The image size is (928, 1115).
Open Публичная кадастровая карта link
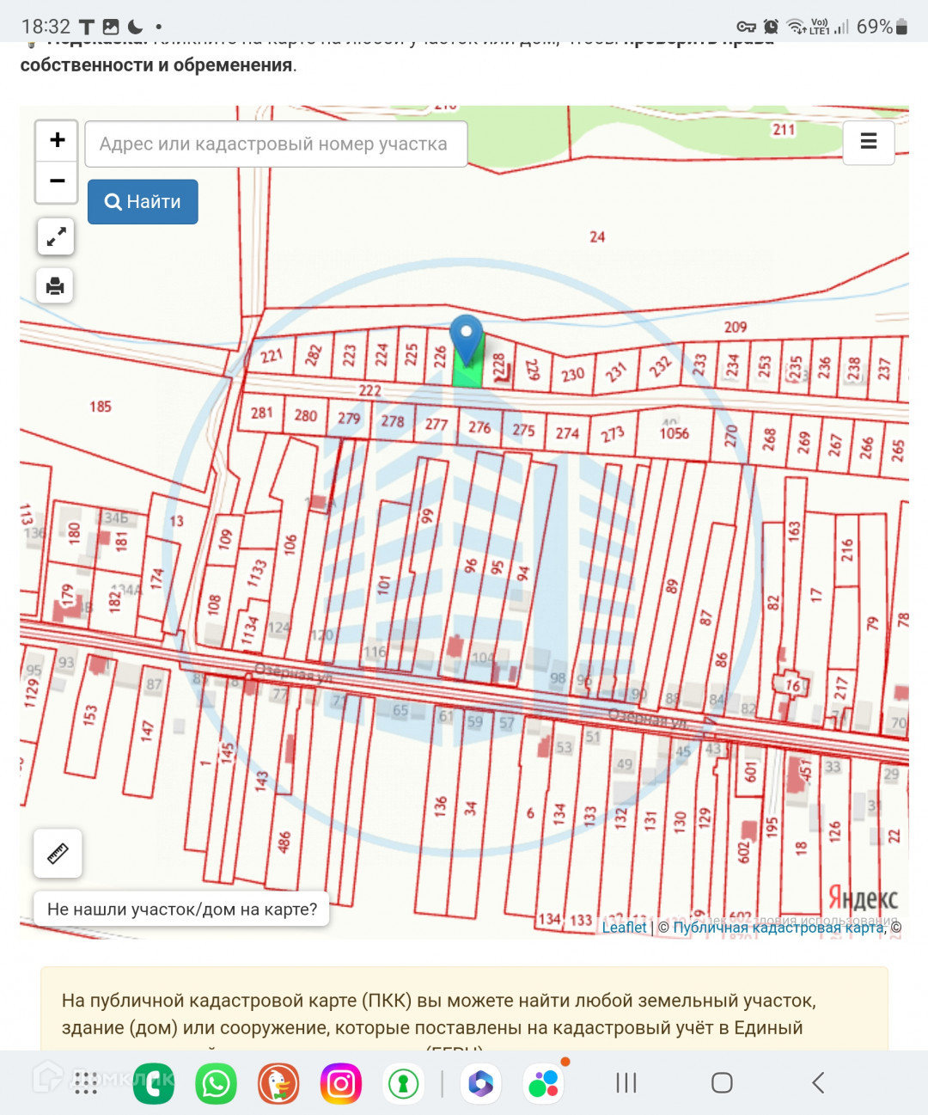[x=778, y=927]
